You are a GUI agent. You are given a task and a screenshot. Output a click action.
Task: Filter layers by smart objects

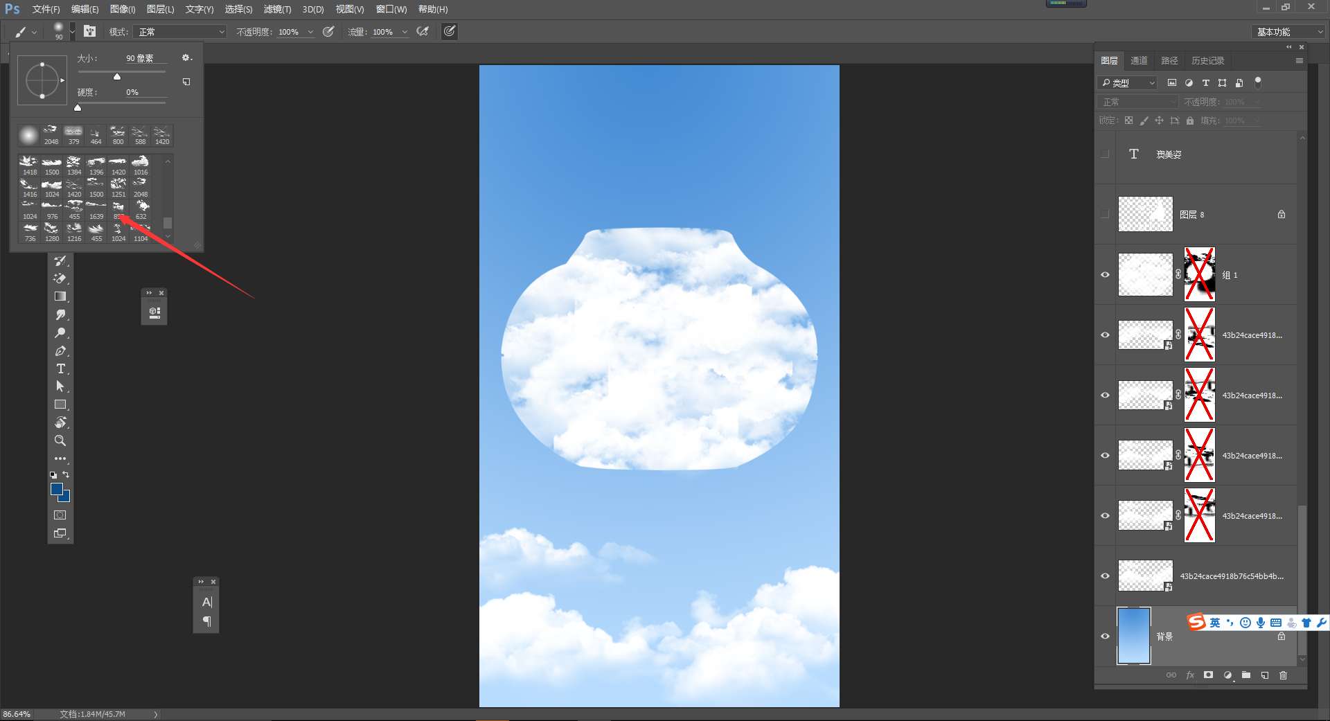(x=1239, y=82)
